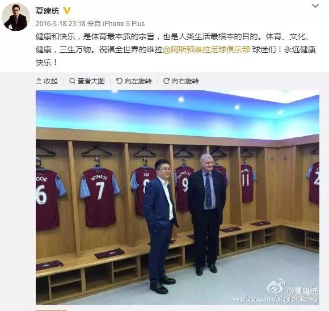
Task: Click the weibo.com/xiajiantong watermark URL
Action: 275,299
